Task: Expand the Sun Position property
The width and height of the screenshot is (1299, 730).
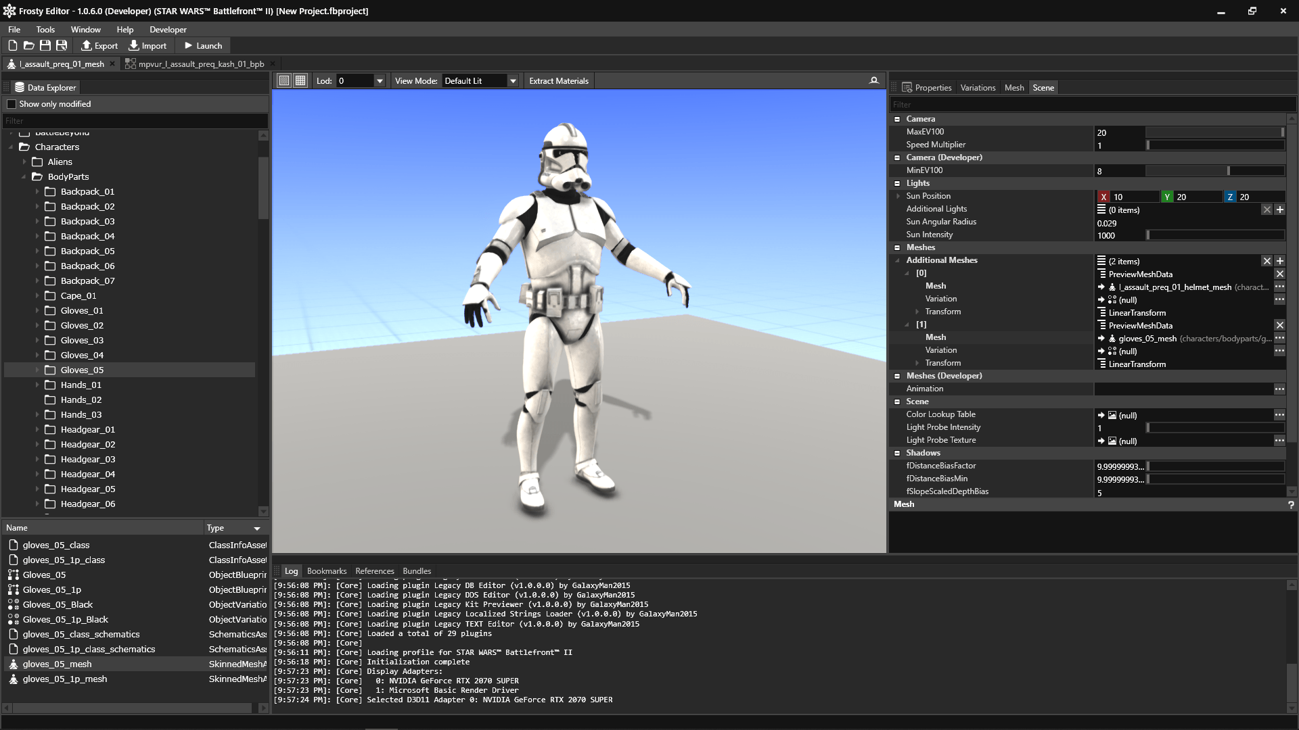Action: [x=898, y=196]
